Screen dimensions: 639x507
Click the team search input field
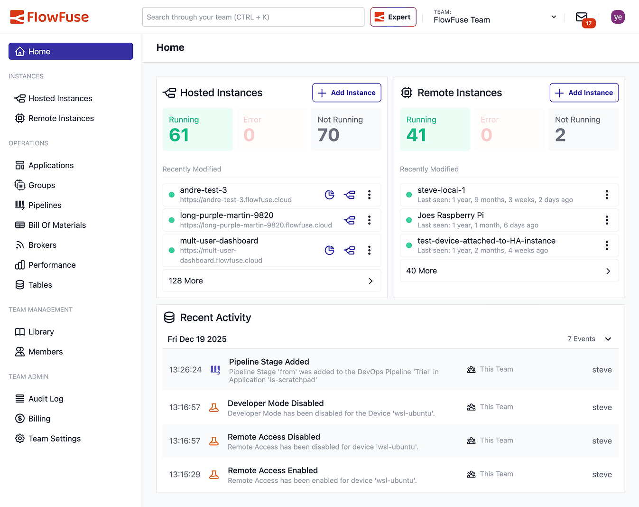point(253,17)
